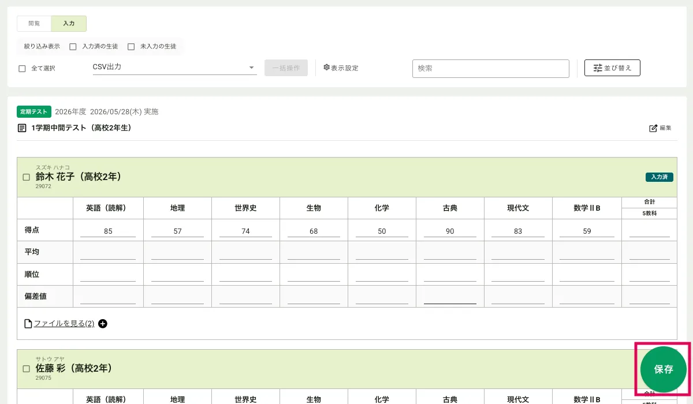Open the ファイルを見る(2) link
Image resolution: width=693 pixels, height=404 pixels.
(x=64, y=324)
